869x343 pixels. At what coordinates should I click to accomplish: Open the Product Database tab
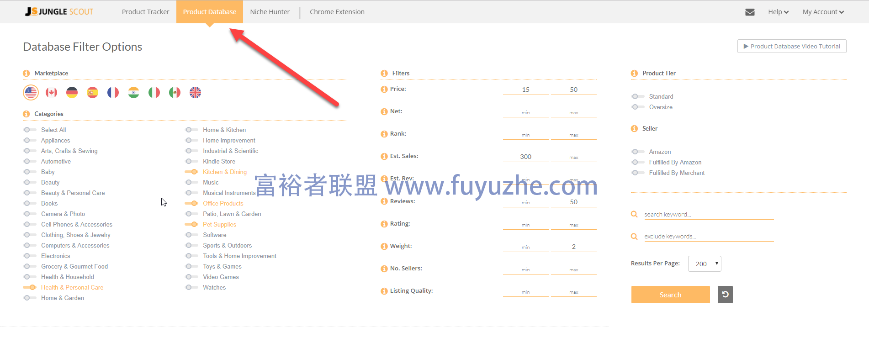(210, 12)
